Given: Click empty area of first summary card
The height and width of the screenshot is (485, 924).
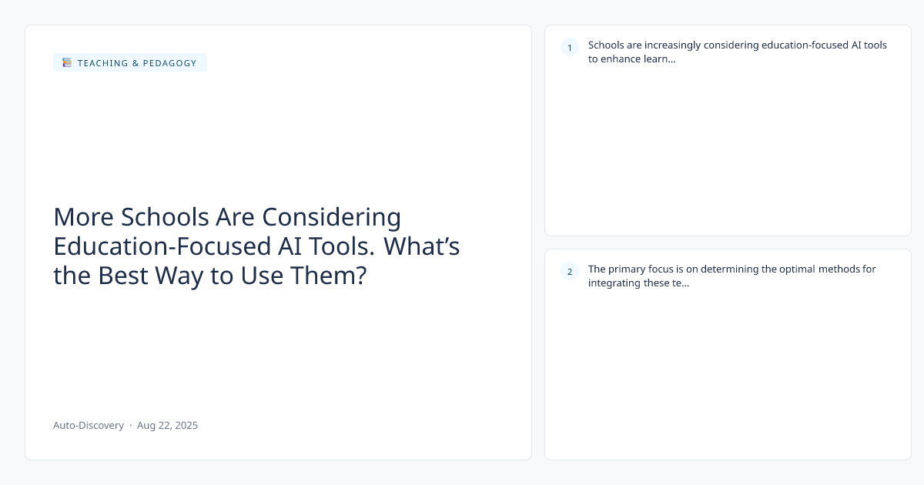Looking at the screenshot, I should (728, 154).
